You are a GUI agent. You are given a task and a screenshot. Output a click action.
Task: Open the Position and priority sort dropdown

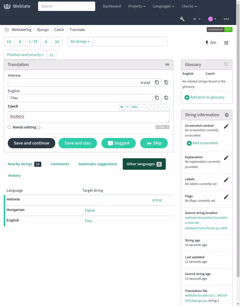(x=25, y=55)
